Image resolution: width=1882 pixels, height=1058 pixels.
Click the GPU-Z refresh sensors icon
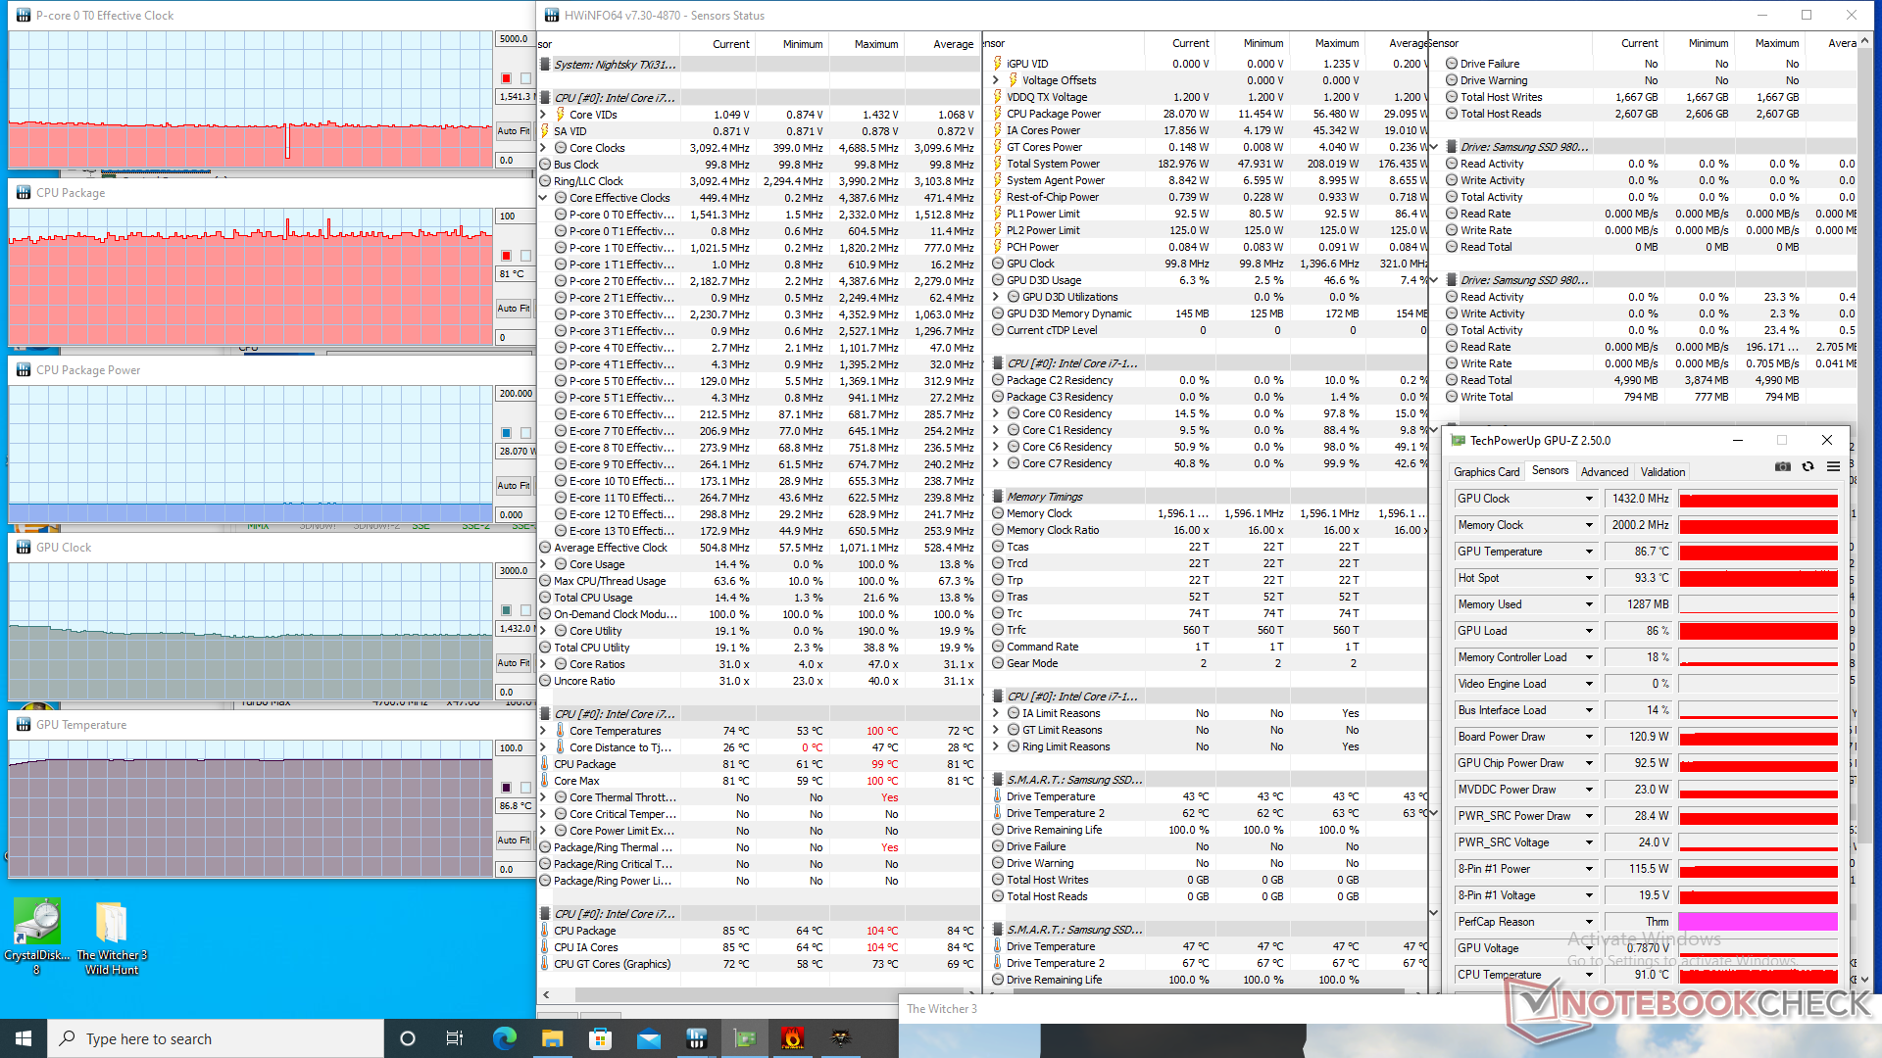tap(1808, 467)
